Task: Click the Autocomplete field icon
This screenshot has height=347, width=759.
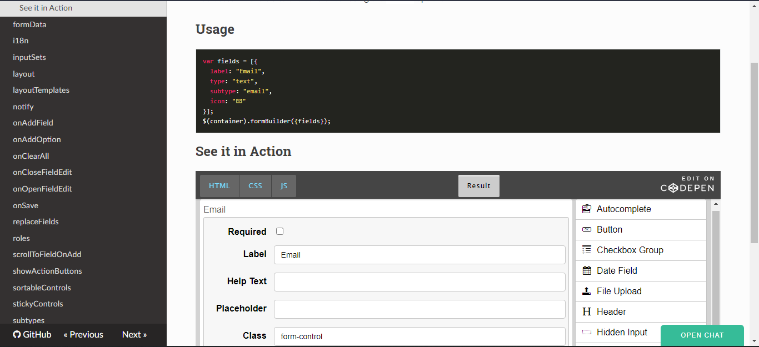Action: 586,209
